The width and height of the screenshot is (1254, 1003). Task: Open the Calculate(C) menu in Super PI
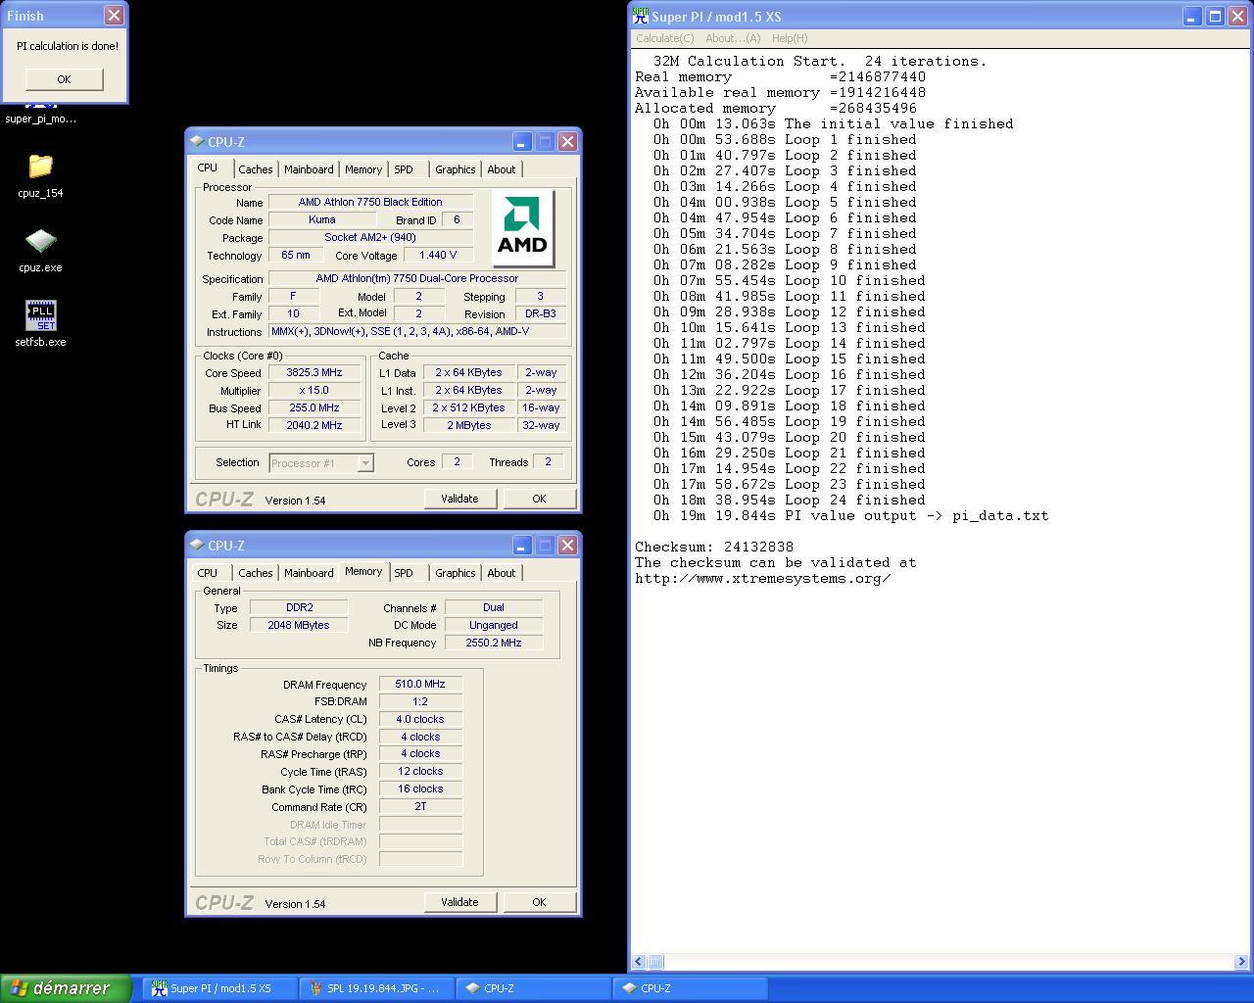(x=665, y=38)
